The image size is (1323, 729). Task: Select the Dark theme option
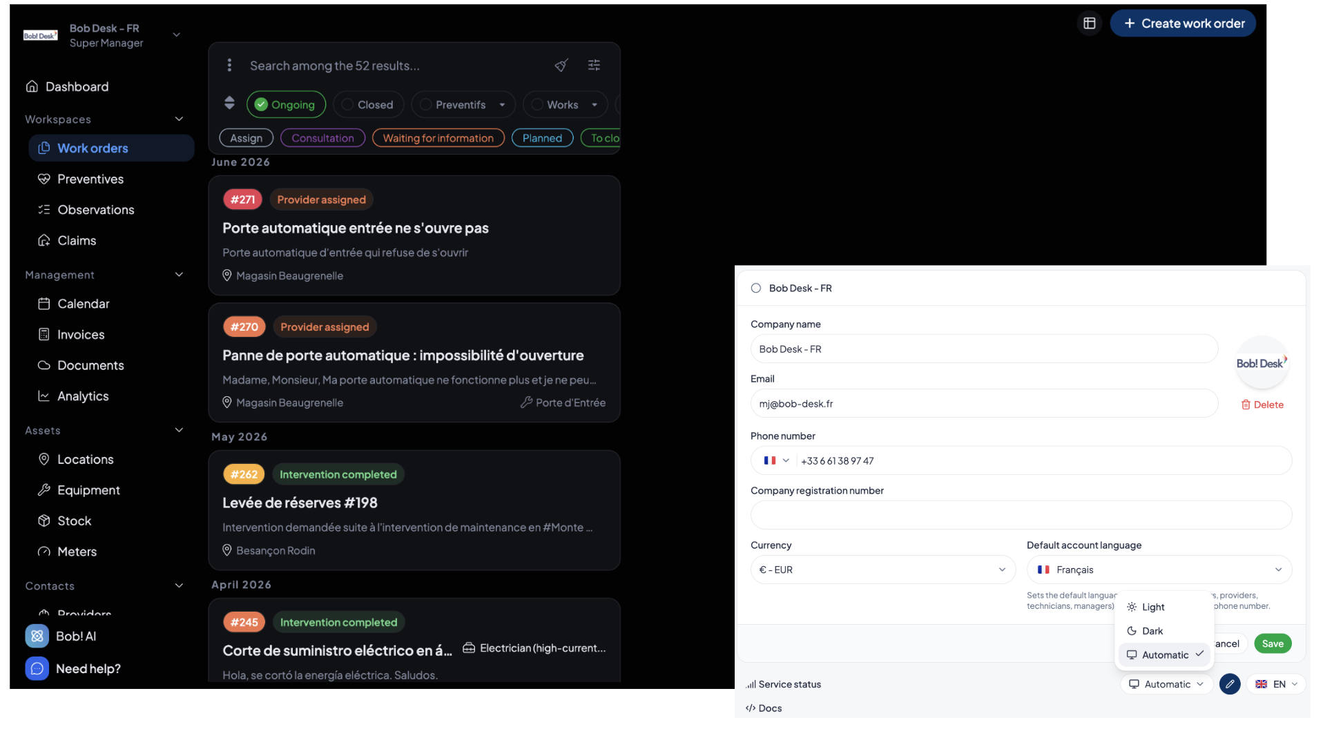point(1164,631)
